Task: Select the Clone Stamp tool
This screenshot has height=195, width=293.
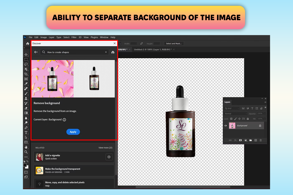Action: 26,98
